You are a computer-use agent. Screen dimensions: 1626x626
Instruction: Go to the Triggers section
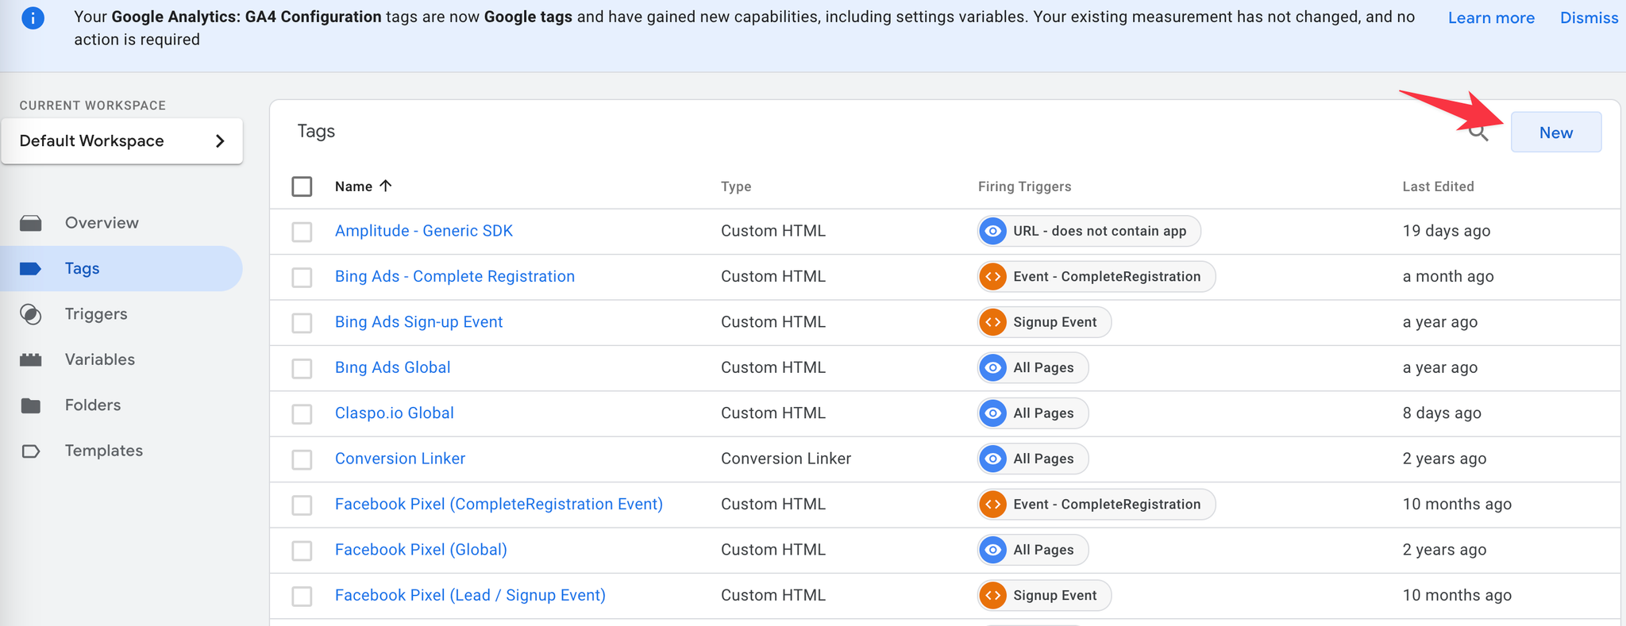click(96, 314)
